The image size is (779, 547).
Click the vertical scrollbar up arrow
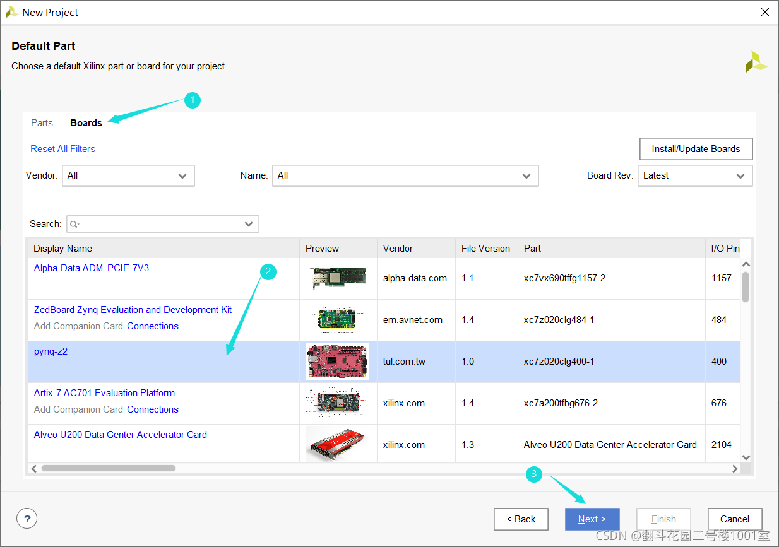pyautogui.click(x=746, y=264)
